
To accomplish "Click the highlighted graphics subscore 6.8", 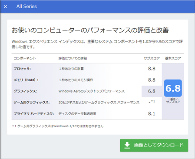I will [152, 91].
